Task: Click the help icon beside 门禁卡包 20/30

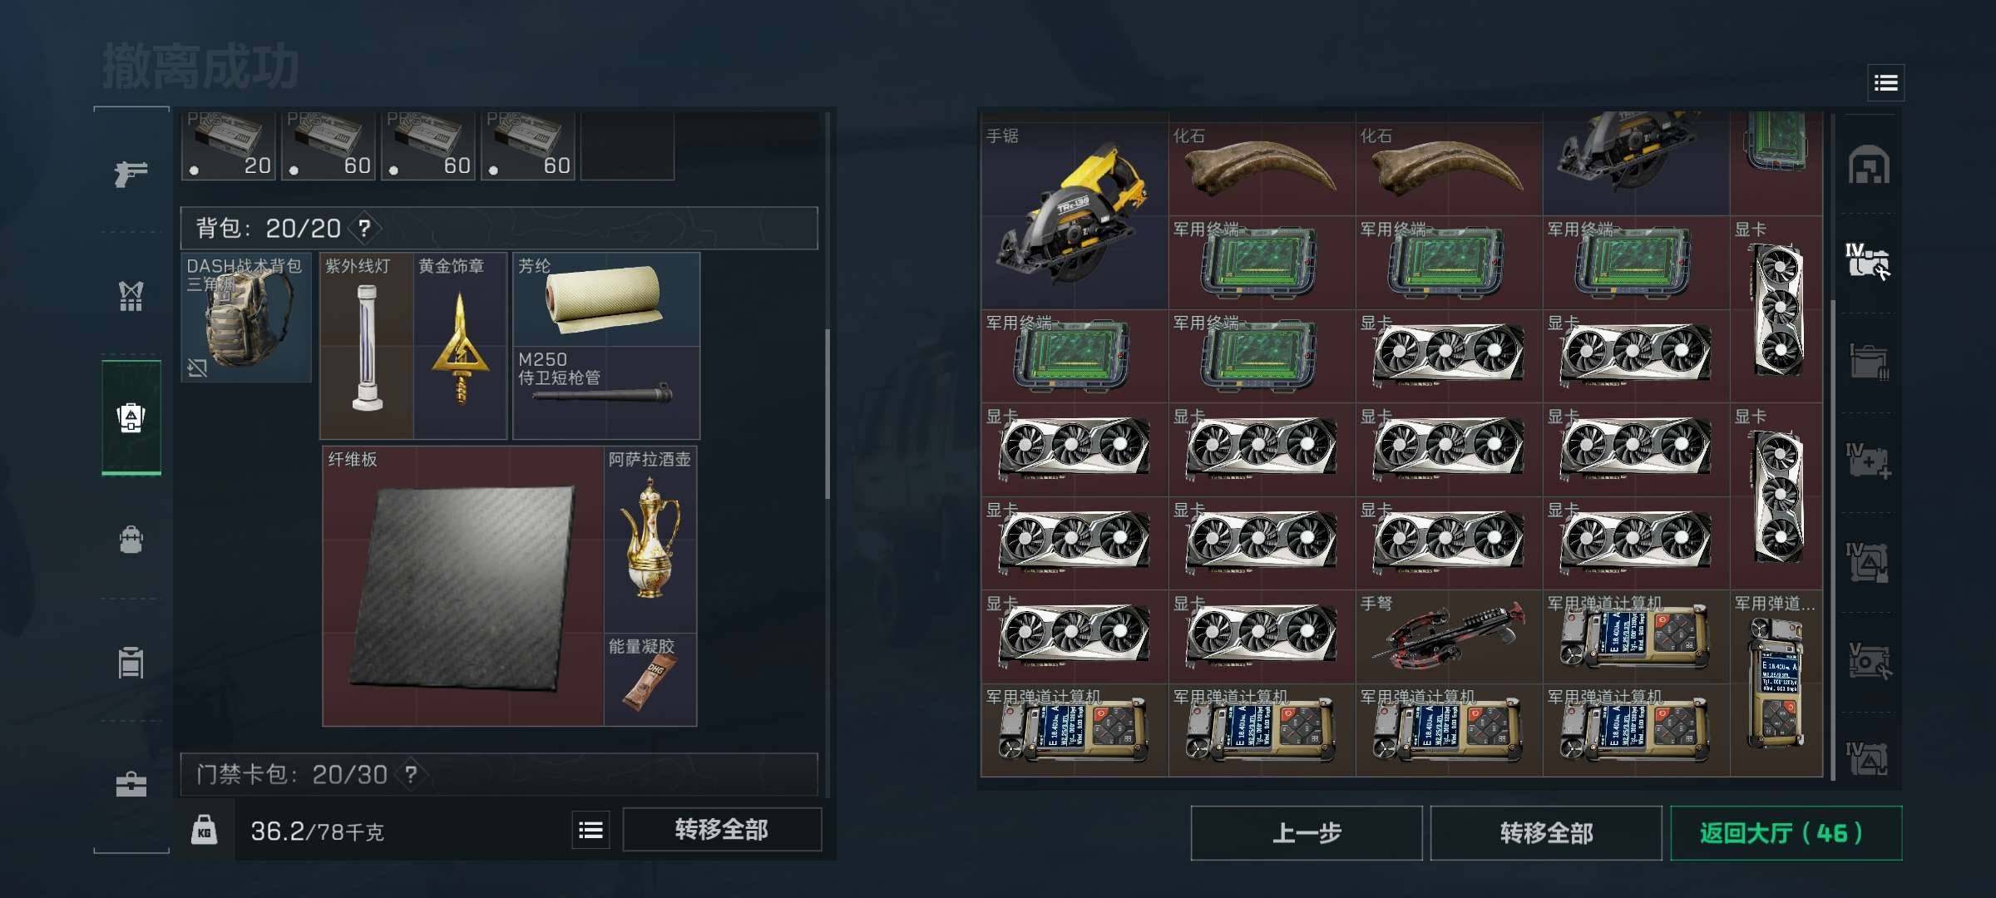Action: 411,774
